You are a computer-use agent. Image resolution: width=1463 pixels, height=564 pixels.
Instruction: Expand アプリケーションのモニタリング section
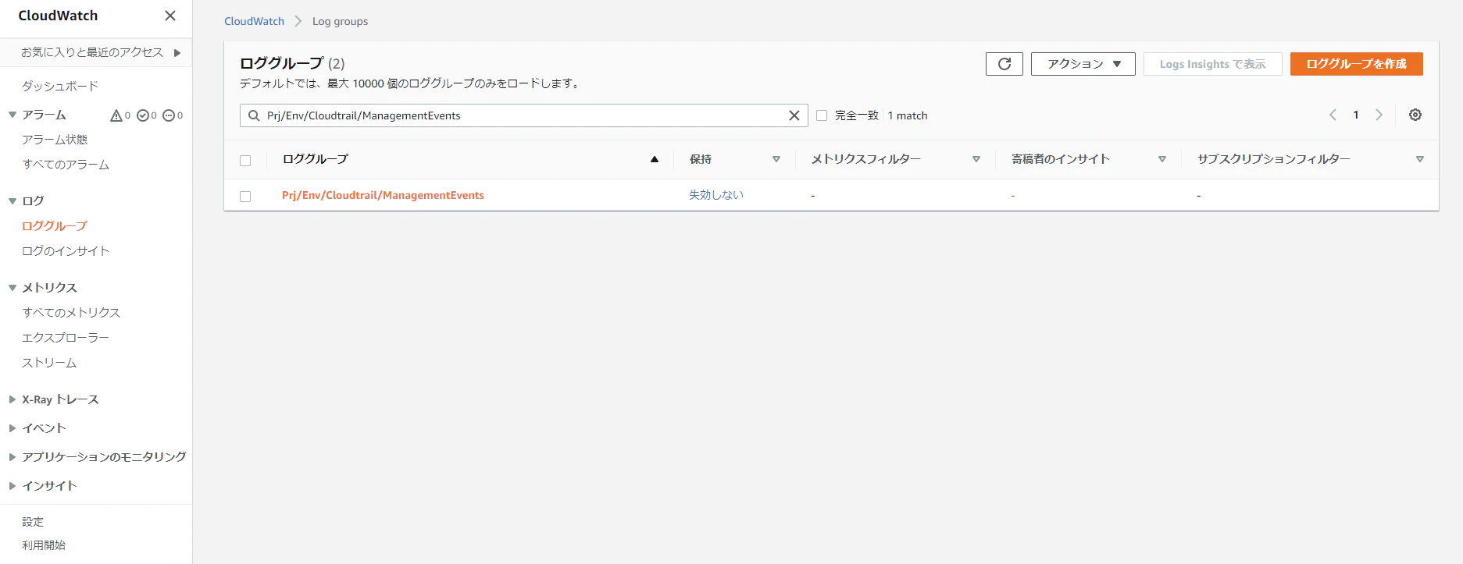coord(12,457)
